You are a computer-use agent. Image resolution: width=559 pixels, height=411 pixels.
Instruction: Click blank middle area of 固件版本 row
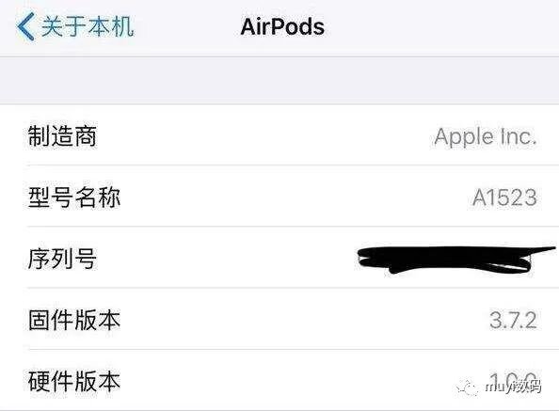point(303,320)
